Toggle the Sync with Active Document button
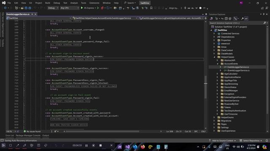The width and height of the screenshot is (270, 151). tap(222, 18)
